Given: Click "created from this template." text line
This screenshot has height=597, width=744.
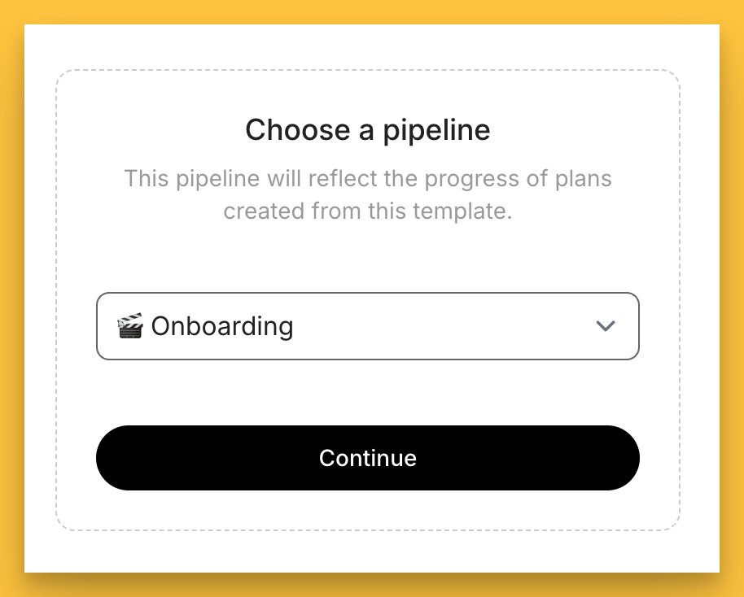Looking at the screenshot, I should [x=368, y=211].
